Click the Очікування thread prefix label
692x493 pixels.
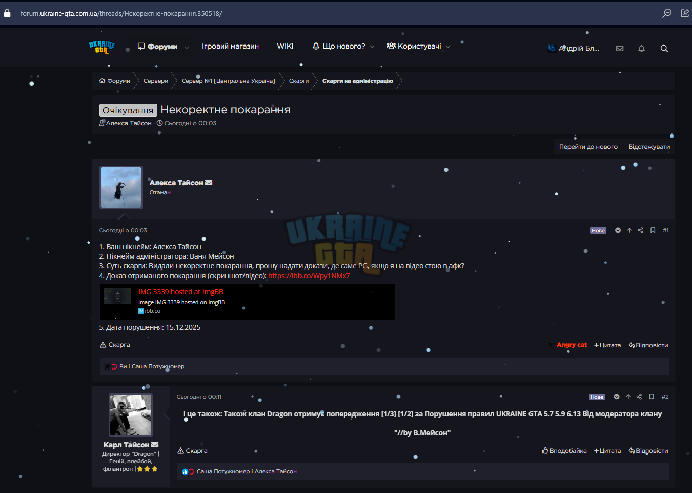[128, 110]
